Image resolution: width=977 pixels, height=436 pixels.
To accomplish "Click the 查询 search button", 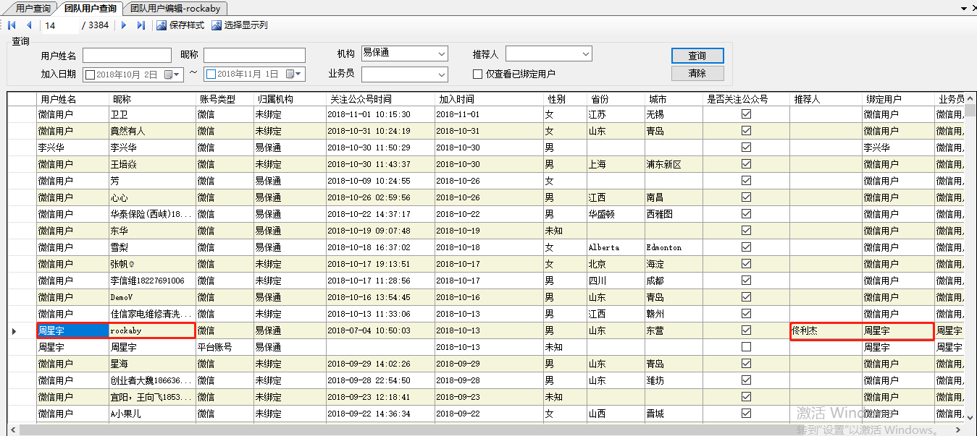I will point(697,56).
